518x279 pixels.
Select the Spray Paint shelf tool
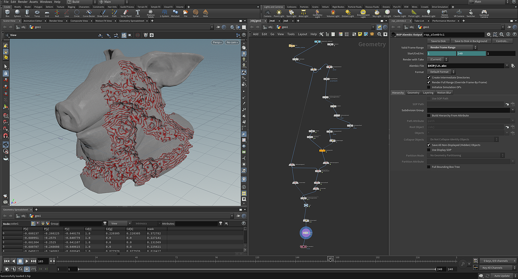pyautogui.click(x=127, y=13)
